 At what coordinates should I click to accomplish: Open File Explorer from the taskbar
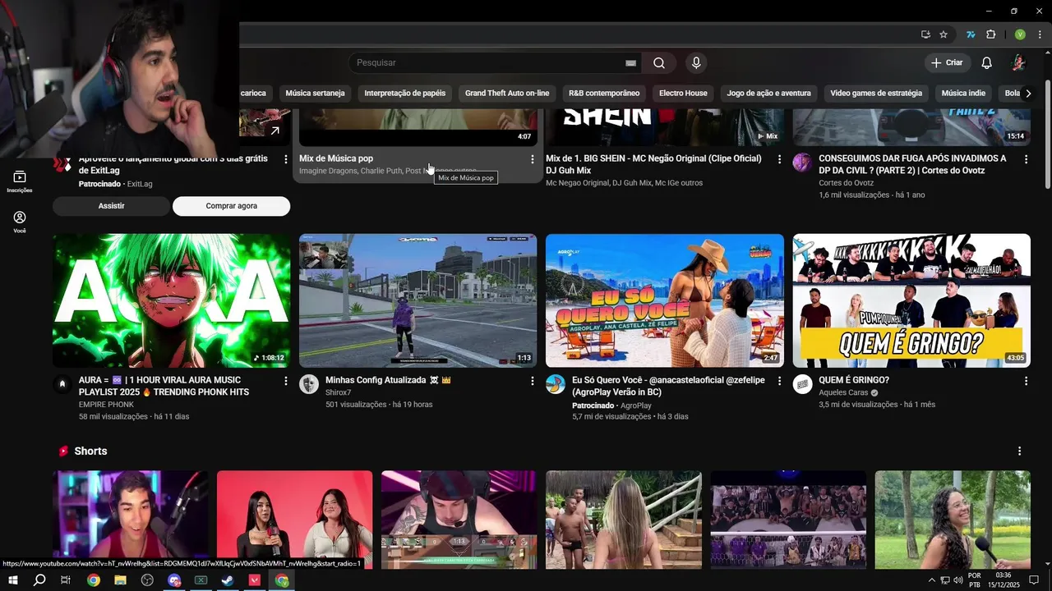tap(120, 580)
